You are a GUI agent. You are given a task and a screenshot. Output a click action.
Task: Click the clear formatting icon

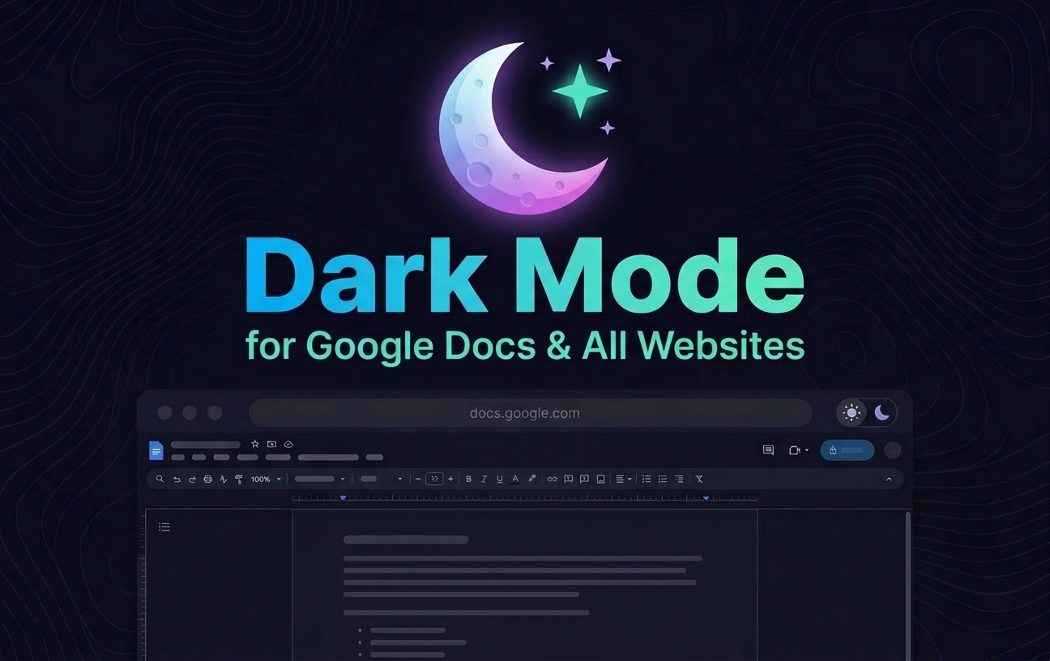pyautogui.click(x=699, y=478)
